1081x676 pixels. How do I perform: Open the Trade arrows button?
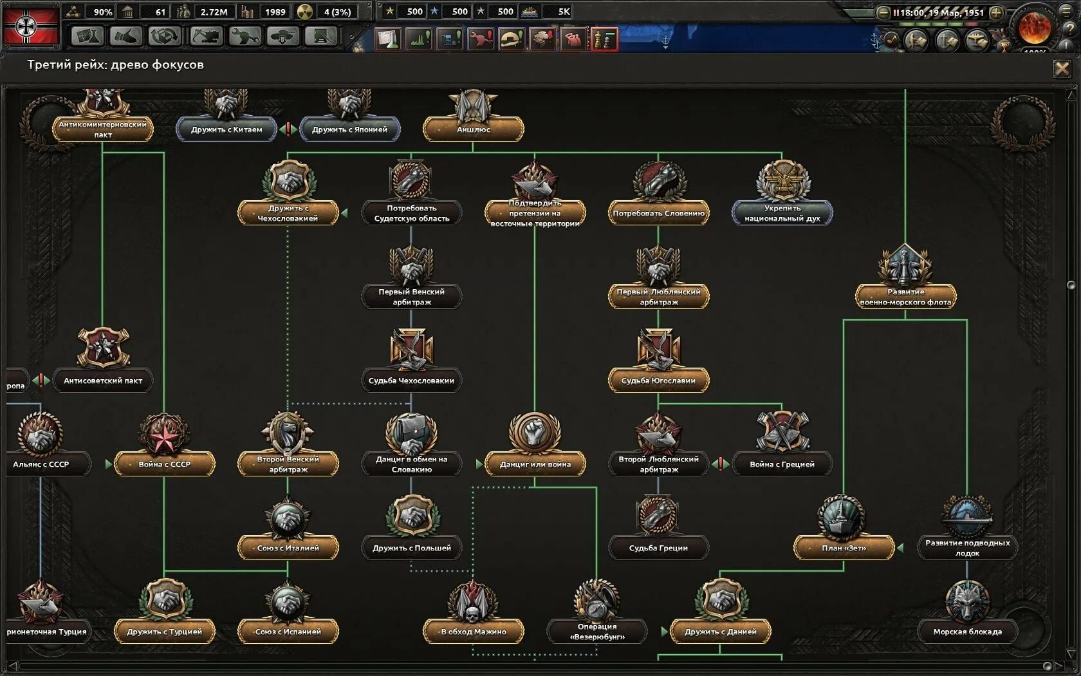point(165,36)
